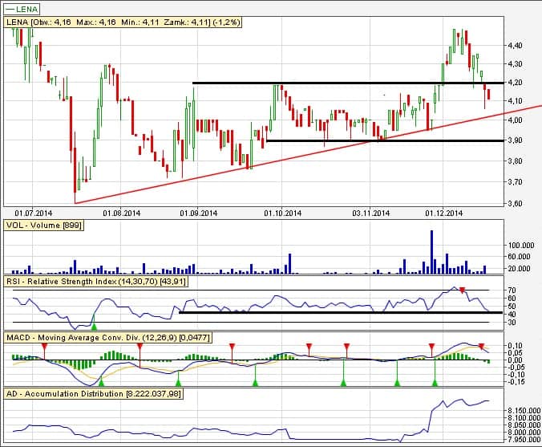
Task: Click the LENA legend tab at top left
Action: point(22,8)
